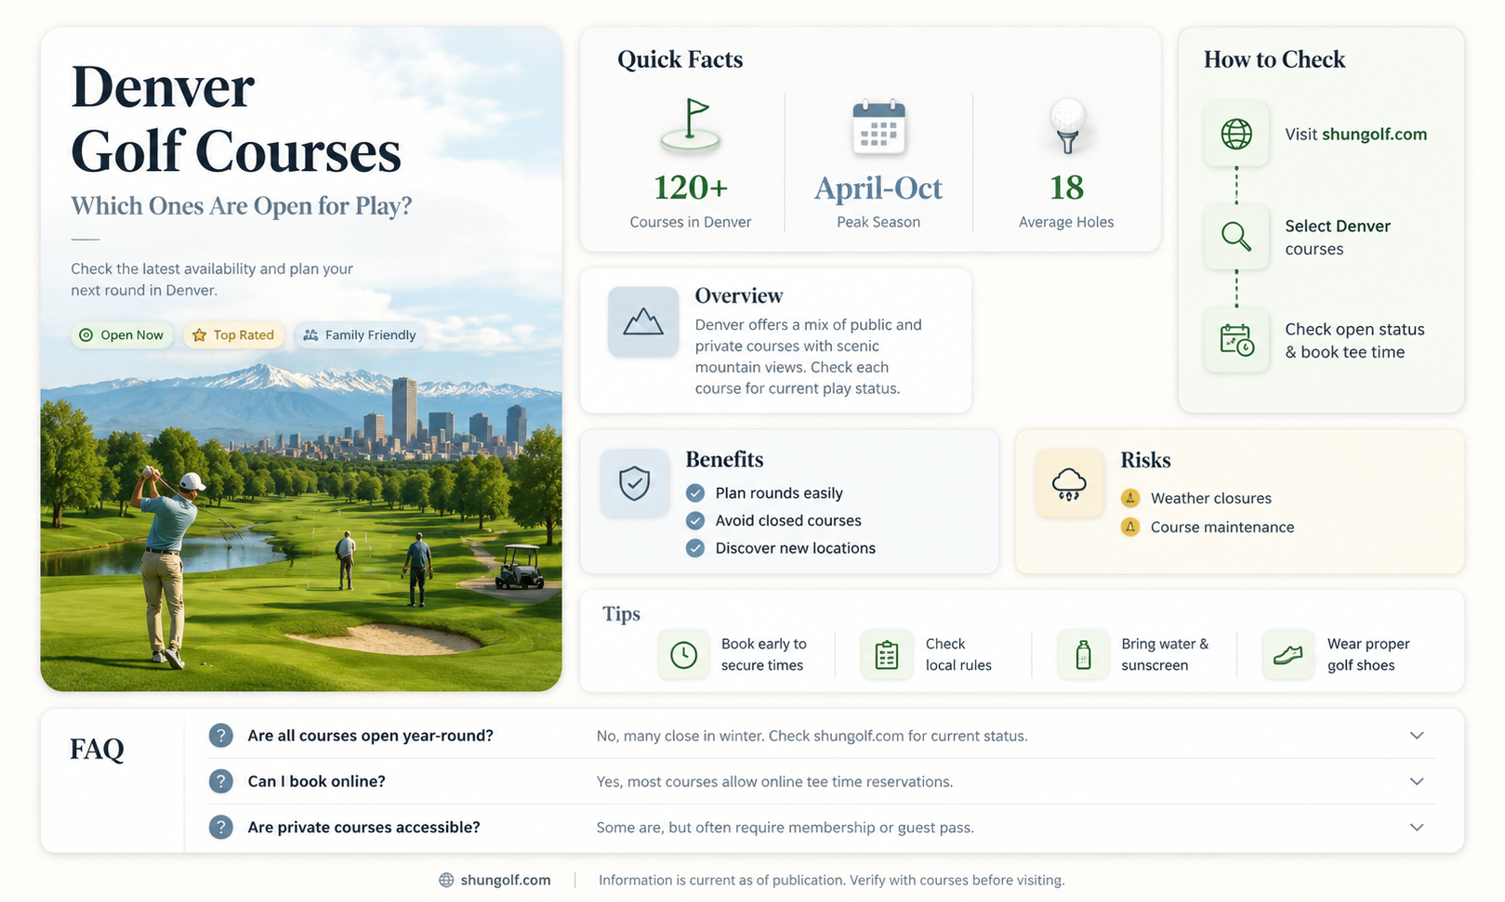Click question icon beside 'Are all courses open year-round?'

[220, 736]
